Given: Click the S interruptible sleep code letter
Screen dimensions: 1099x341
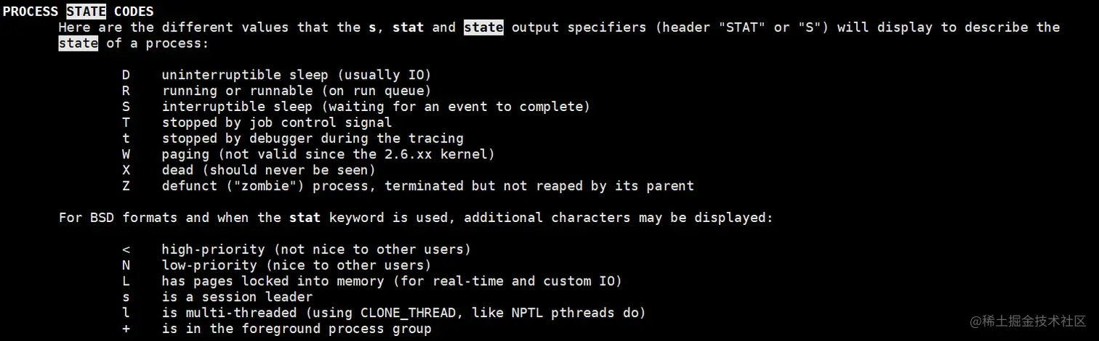Looking at the screenshot, I should [x=126, y=107].
